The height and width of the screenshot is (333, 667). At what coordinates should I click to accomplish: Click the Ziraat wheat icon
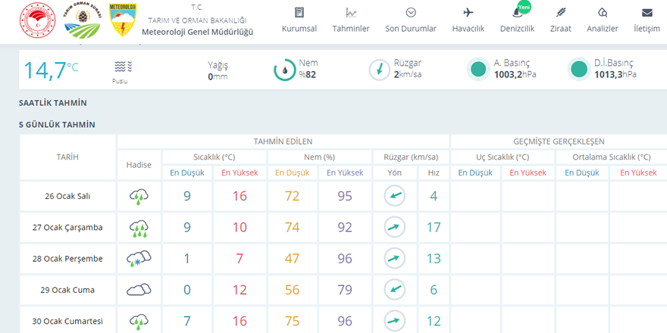pos(561,12)
